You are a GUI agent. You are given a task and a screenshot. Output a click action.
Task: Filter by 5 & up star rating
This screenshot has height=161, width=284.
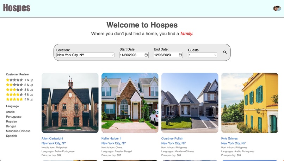[x=20, y=99]
